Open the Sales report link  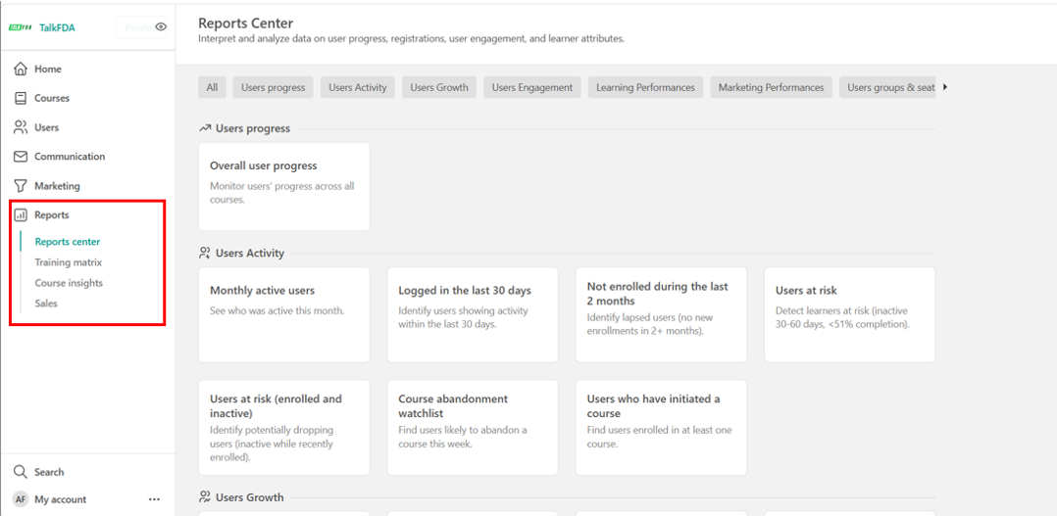[46, 304]
